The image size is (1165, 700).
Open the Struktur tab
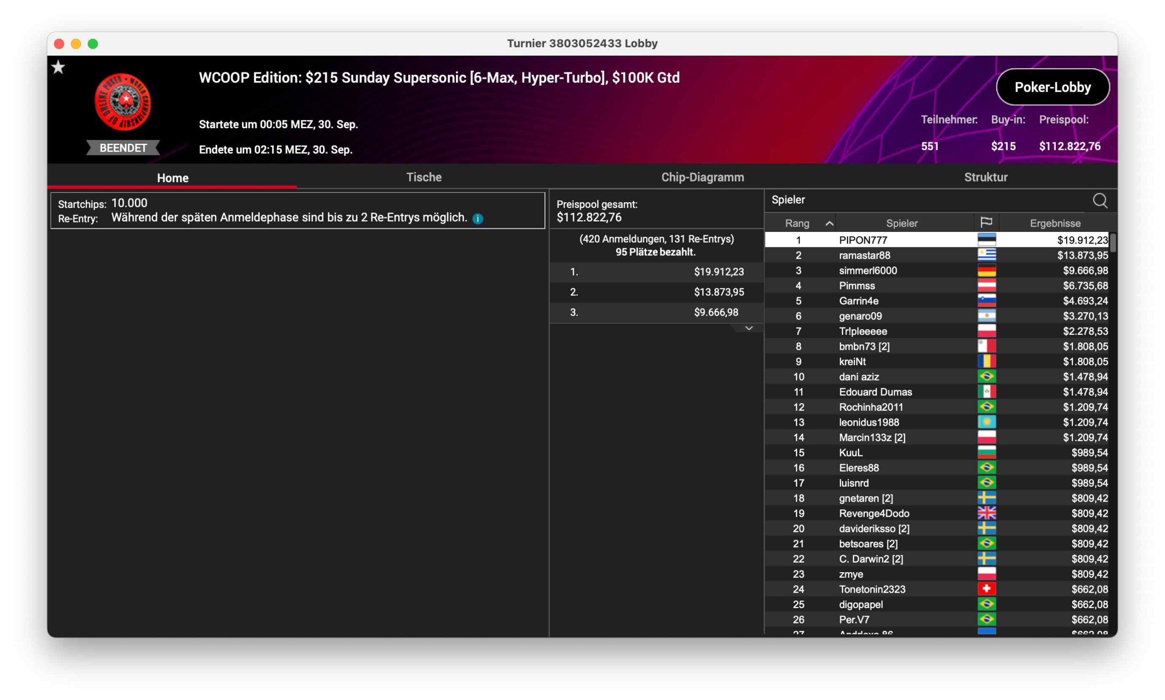click(x=985, y=177)
